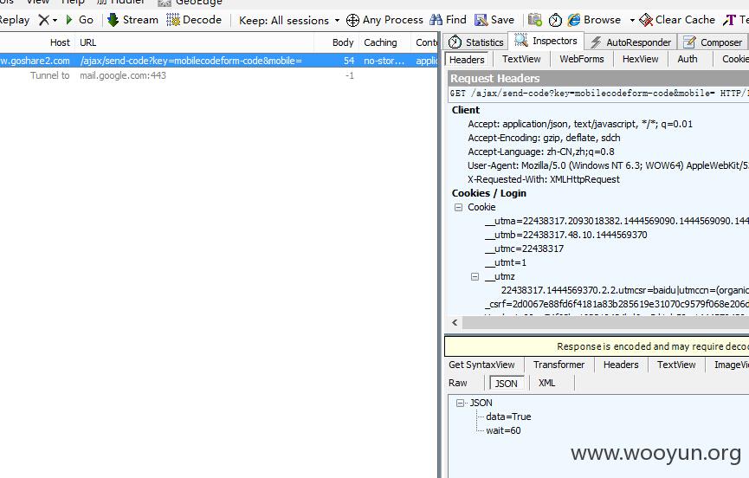Open the Remove sessions dropdown arrow
Viewport: 749px width, 478px height.
pos(55,21)
